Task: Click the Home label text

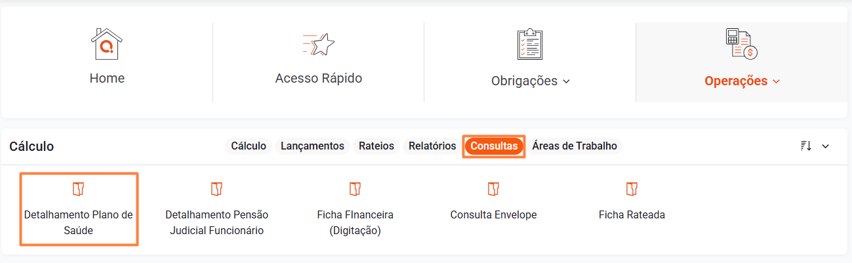Action: 107,78
